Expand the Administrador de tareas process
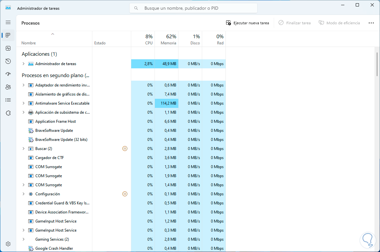The height and width of the screenshot is (252, 380). tap(23, 64)
